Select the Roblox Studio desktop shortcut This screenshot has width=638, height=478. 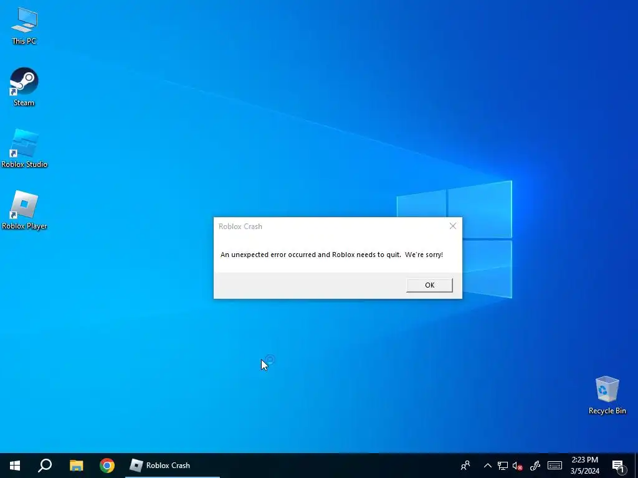click(24, 148)
